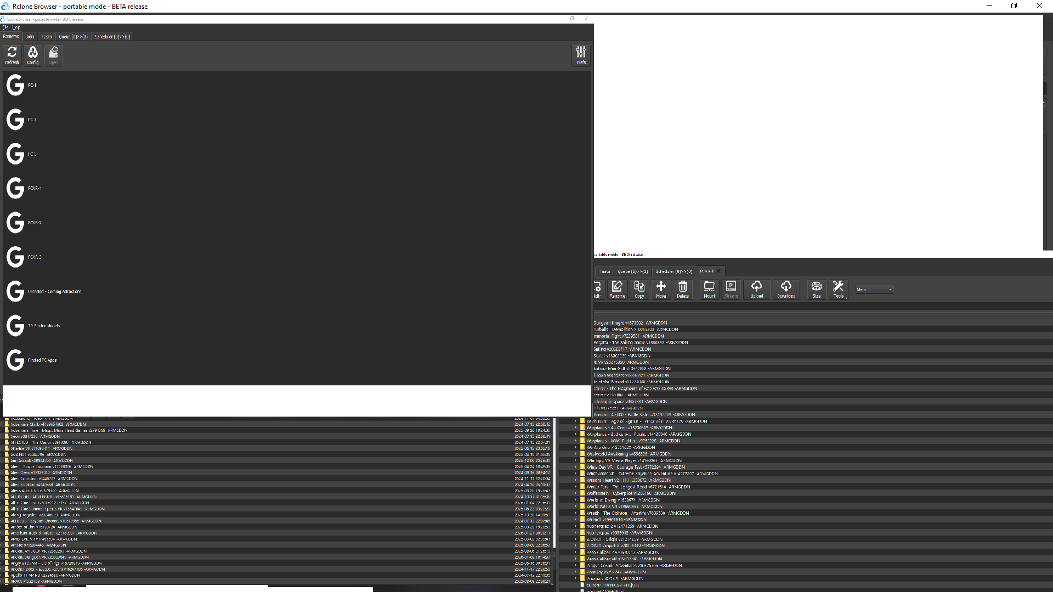Screen dimensions: 1053x592
Task: Expand the Warplanes - Air Corp folder
Action: click(x=575, y=428)
